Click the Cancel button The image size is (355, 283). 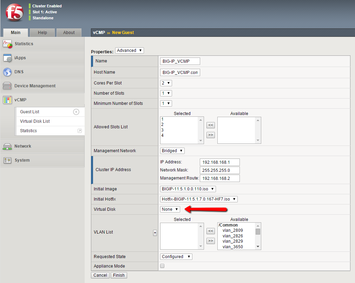100,275
